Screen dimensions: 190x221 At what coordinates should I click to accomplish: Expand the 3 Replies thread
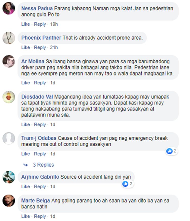click(x=43, y=165)
